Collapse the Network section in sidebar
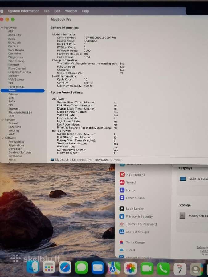The height and width of the screenshot is (277, 208). 2,120
